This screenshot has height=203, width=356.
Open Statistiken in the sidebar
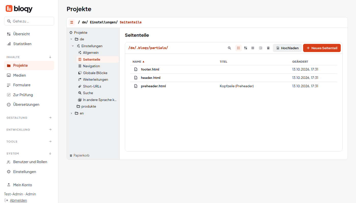pos(29,44)
